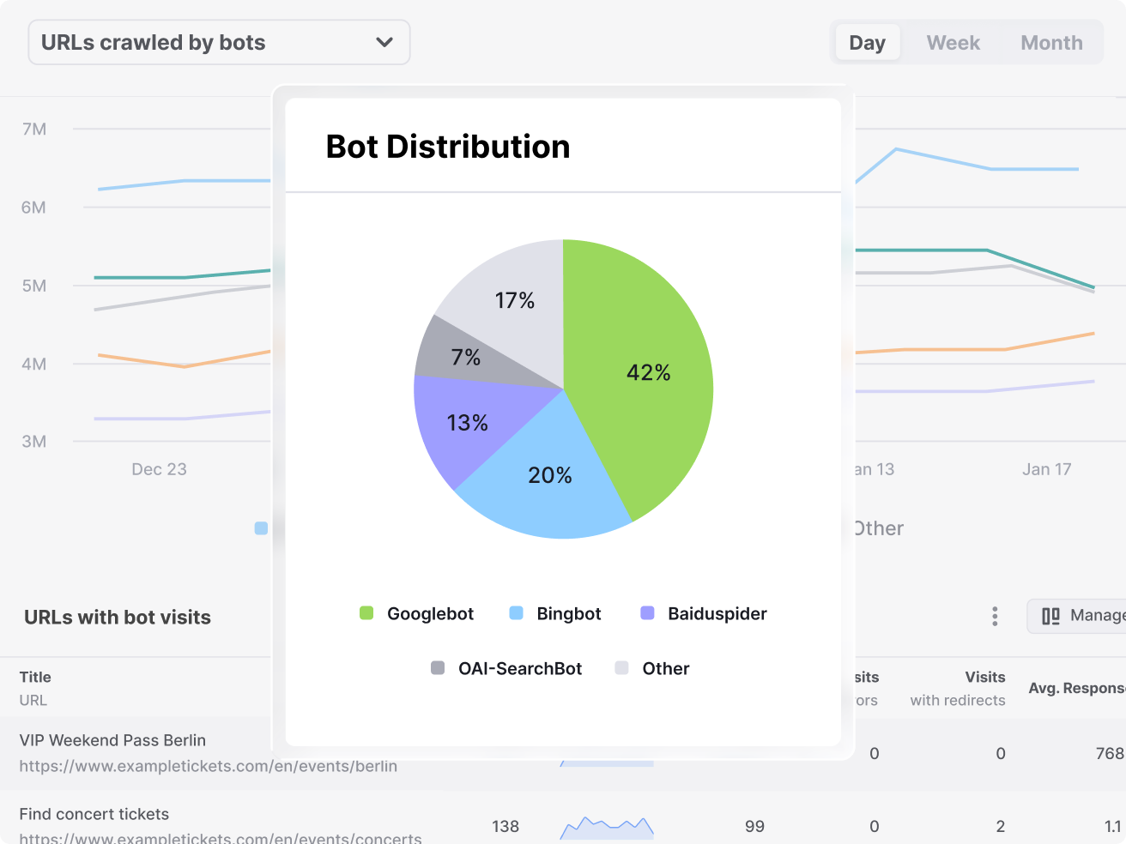Toggle Bingbot legend blue swatch

pyautogui.click(x=516, y=613)
